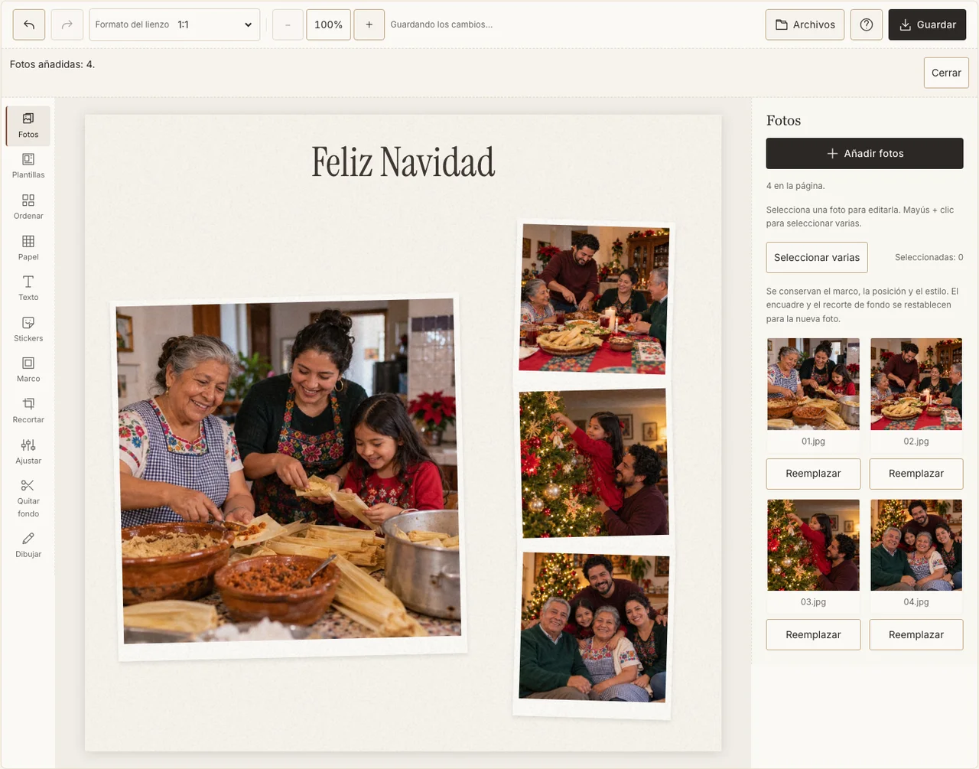
Task: Click Añadir fotos button
Action: pos(865,153)
